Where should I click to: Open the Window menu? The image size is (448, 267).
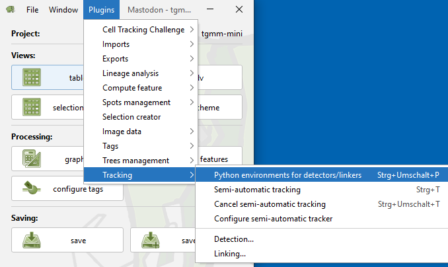coord(63,10)
